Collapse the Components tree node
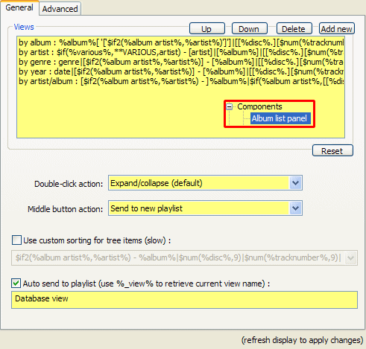The width and height of the screenshot is (366, 349). (230, 107)
